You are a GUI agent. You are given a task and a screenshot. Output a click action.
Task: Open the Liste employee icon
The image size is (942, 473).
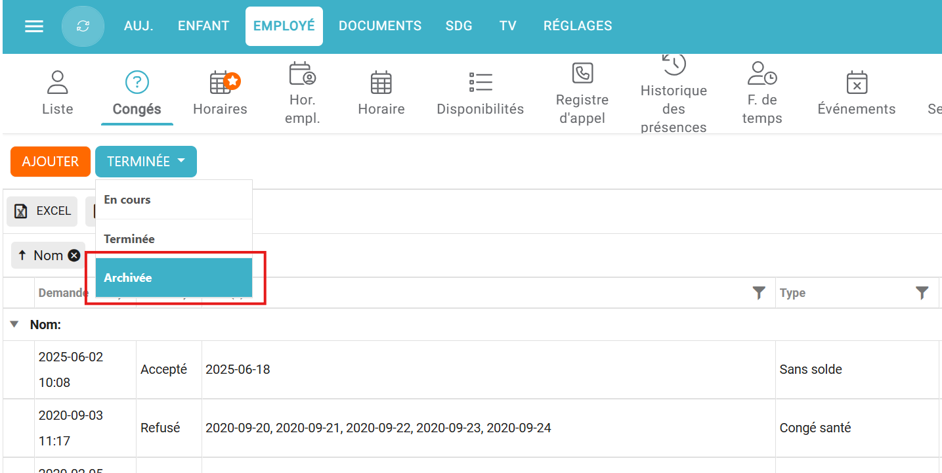click(x=58, y=83)
